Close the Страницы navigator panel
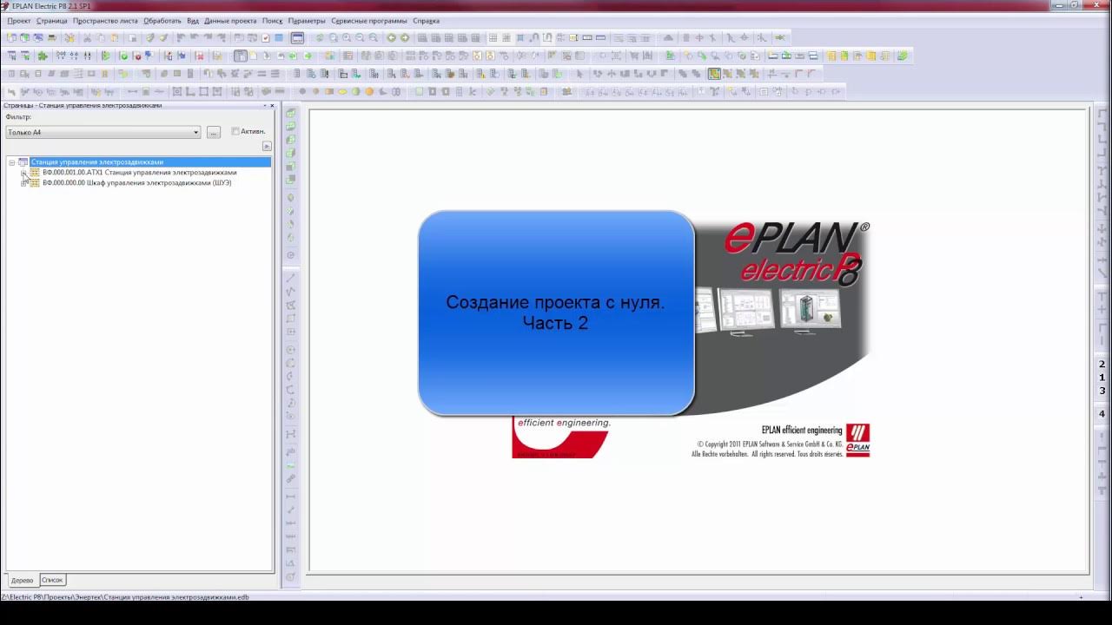Viewport: 1112px width, 625px height. point(272,106)
